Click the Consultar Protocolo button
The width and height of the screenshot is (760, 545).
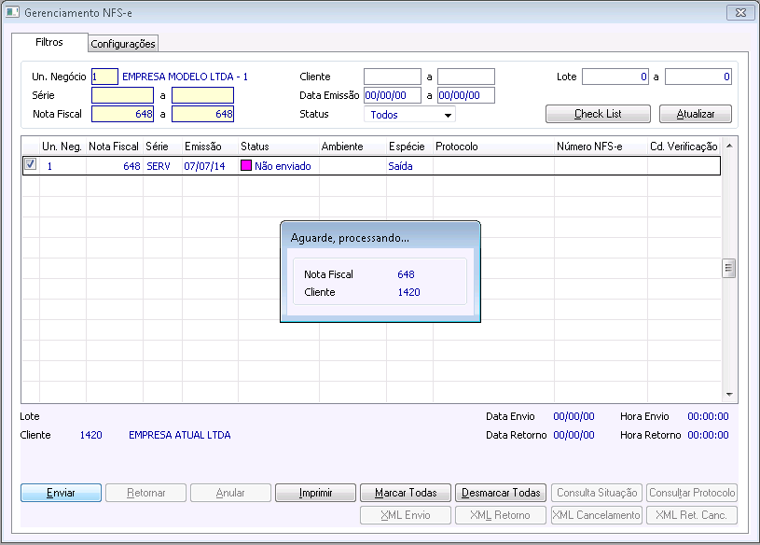(x=692, y=493)
